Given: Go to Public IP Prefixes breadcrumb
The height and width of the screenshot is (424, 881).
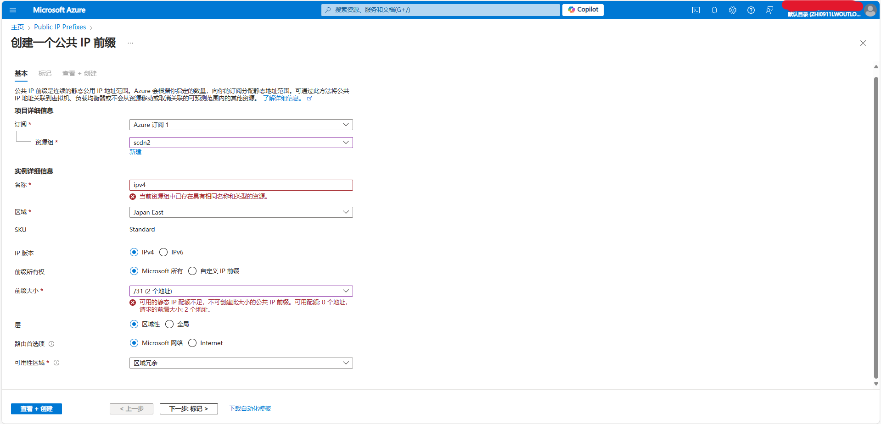Looking at the screenshot, I should (60, 27).
